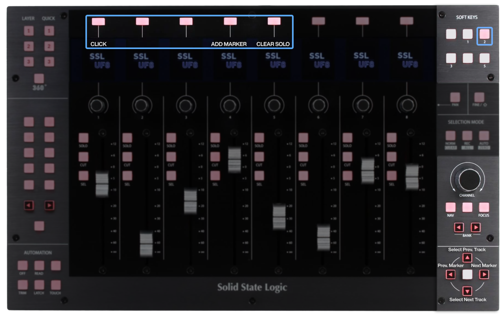Activate Layer 1 button

tap(29, 31)
